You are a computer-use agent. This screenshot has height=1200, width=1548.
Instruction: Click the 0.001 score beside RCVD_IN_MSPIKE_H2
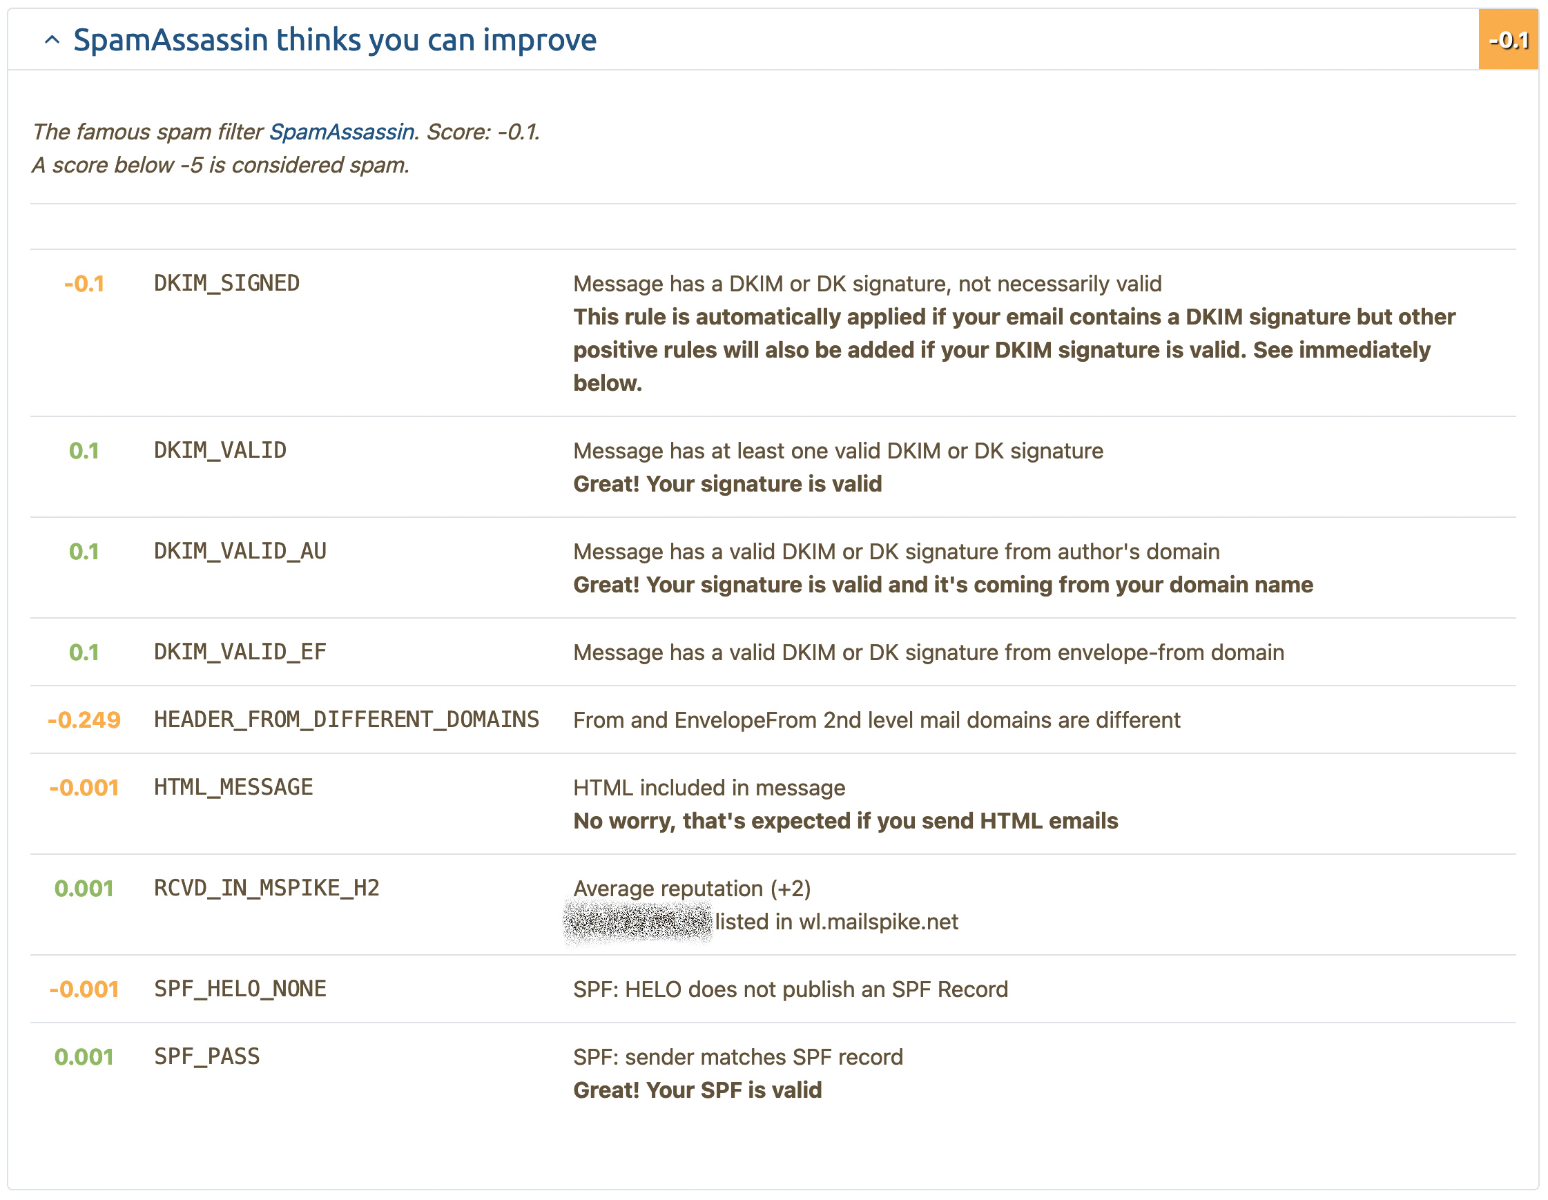click(84, 888)
